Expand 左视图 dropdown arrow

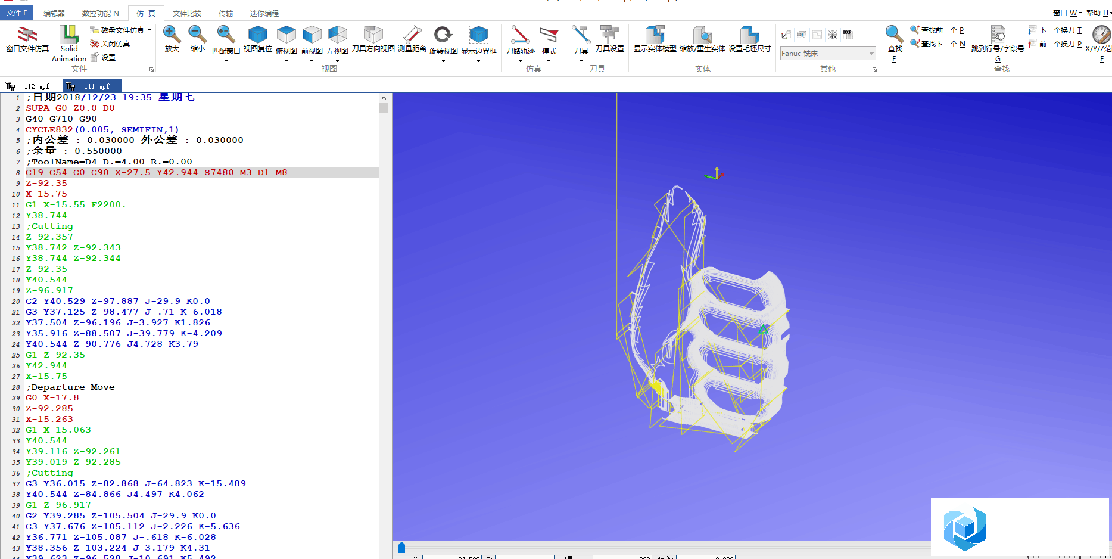338,61
